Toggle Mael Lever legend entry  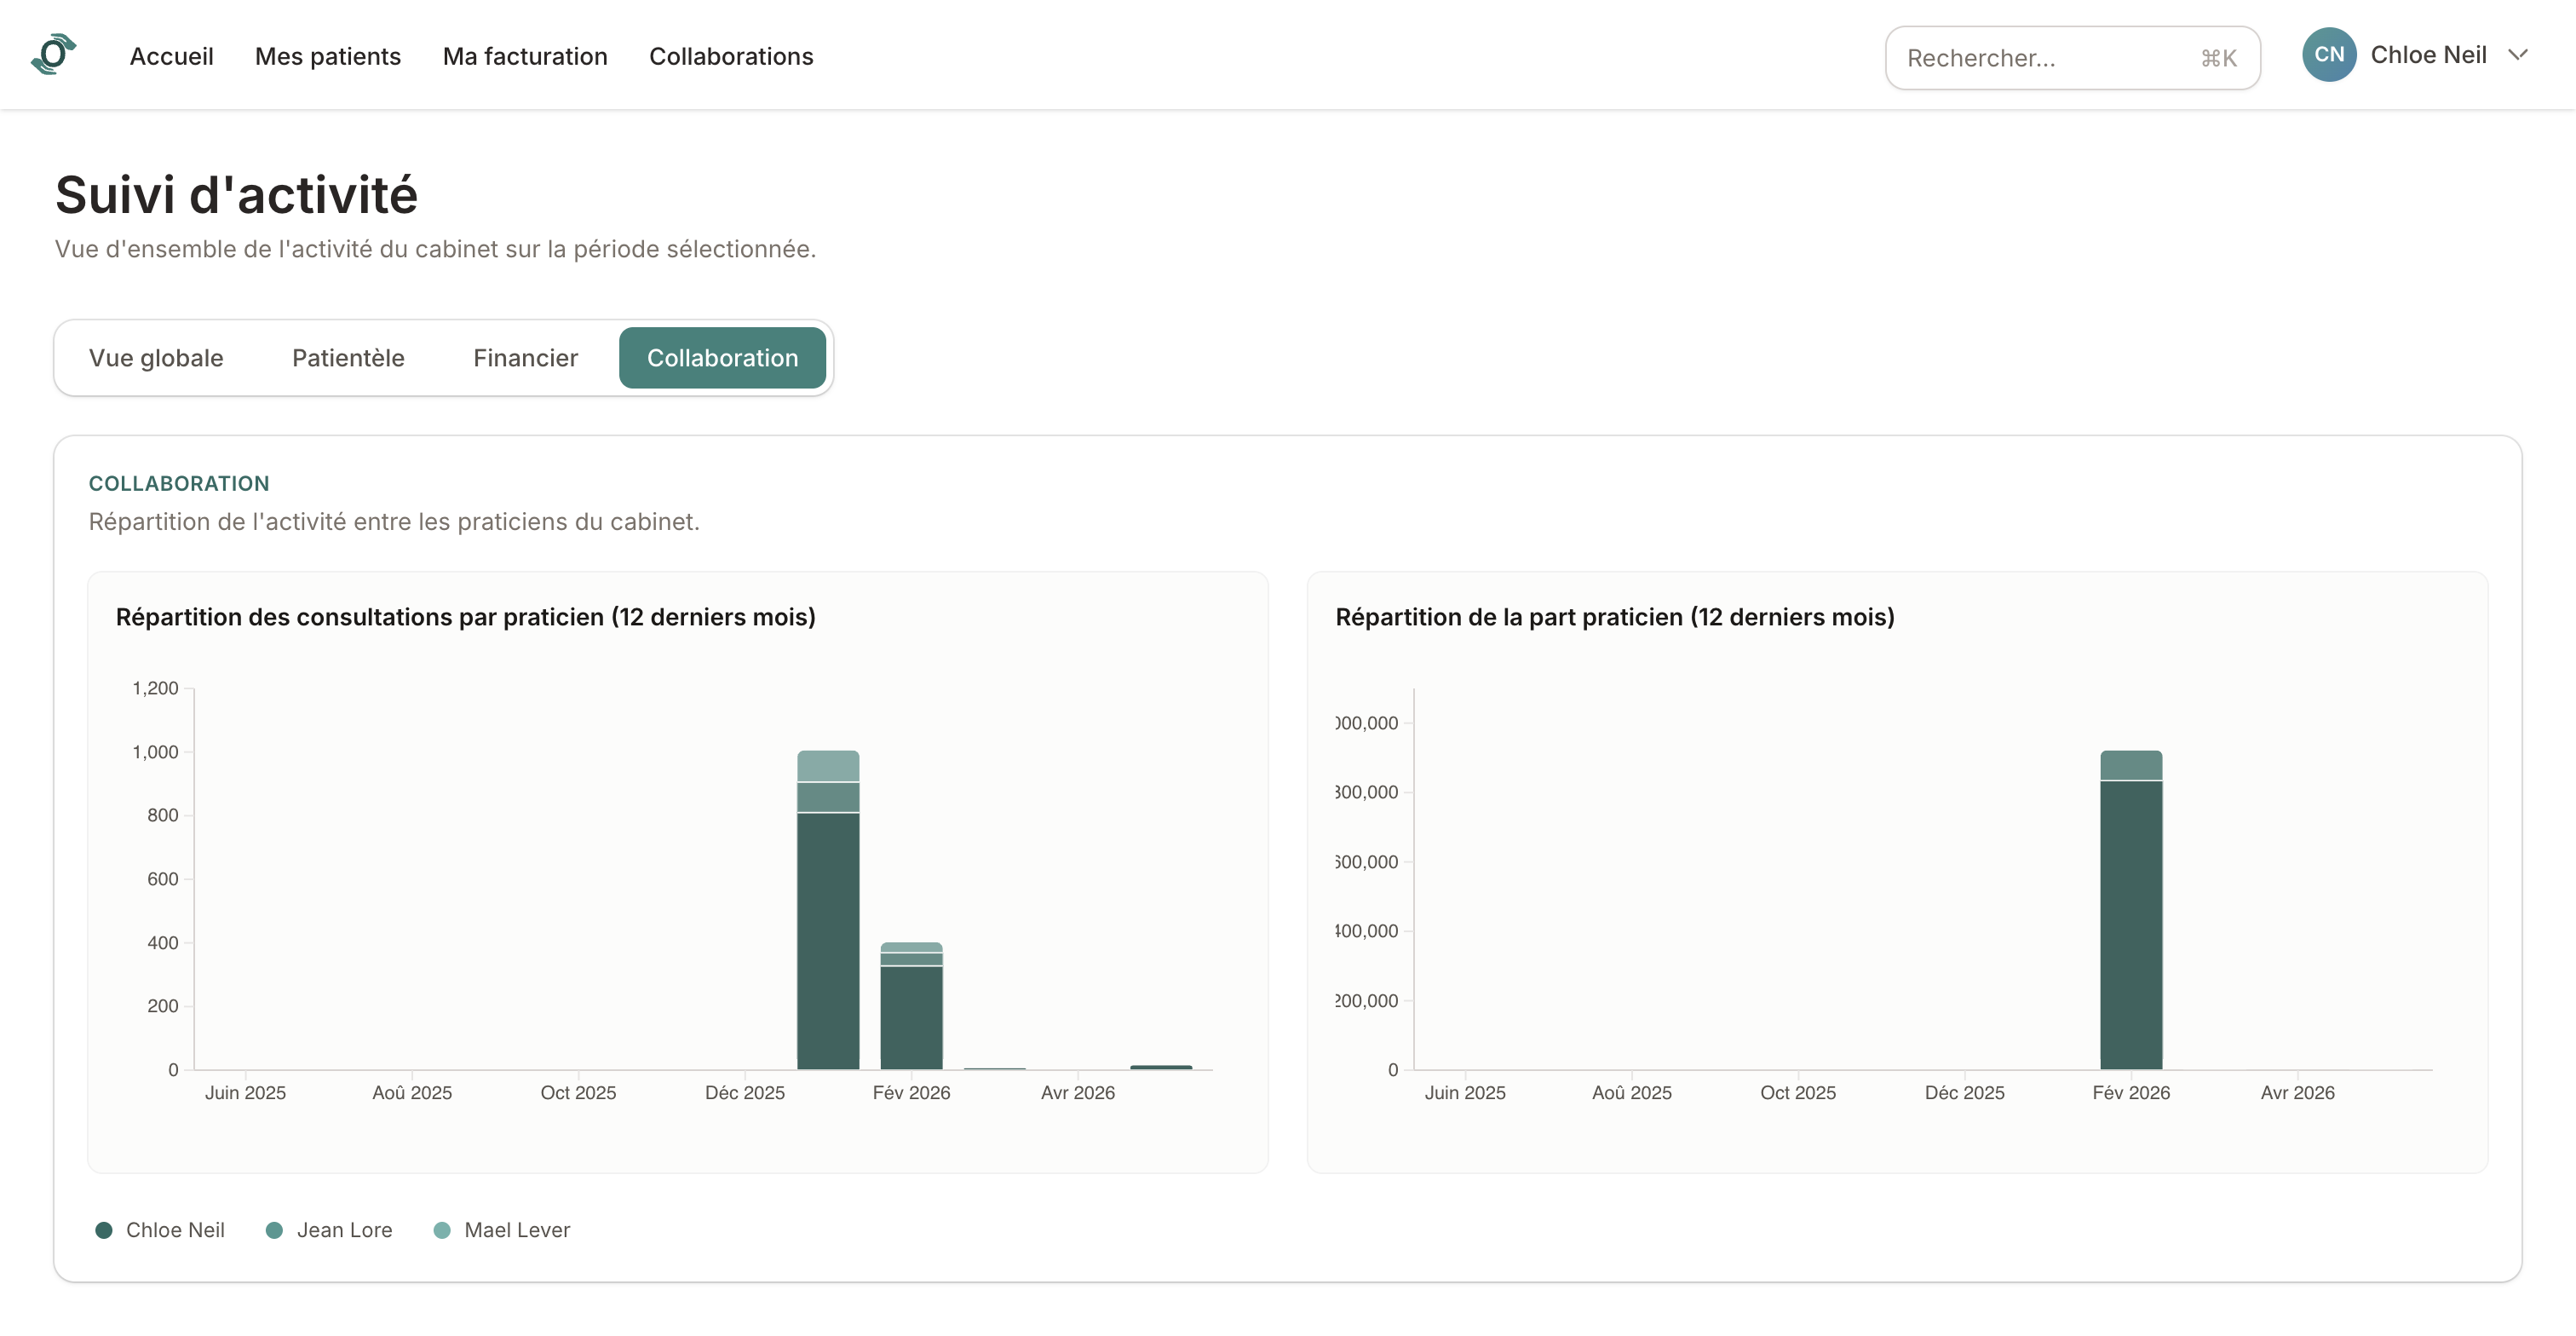[x=502, y=1230]
